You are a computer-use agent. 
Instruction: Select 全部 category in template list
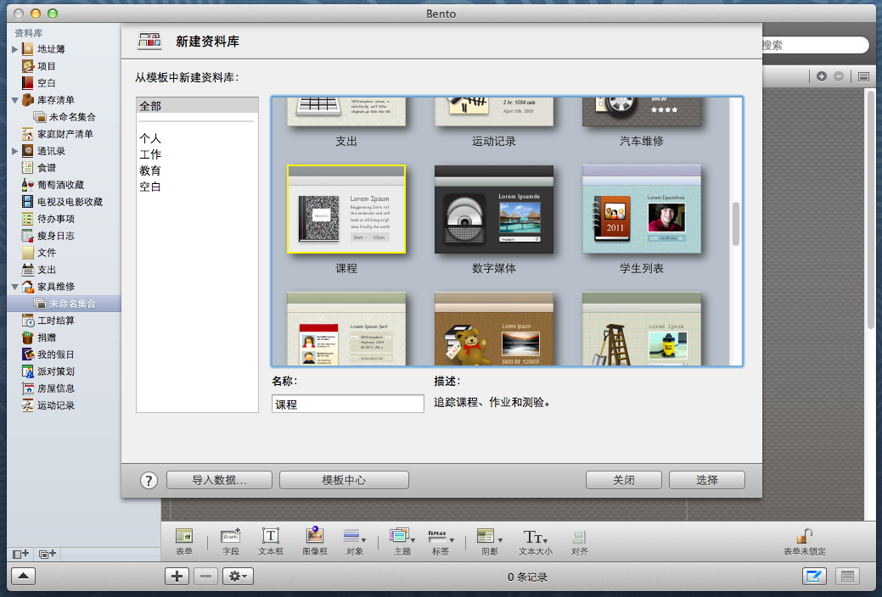point(197,106)
